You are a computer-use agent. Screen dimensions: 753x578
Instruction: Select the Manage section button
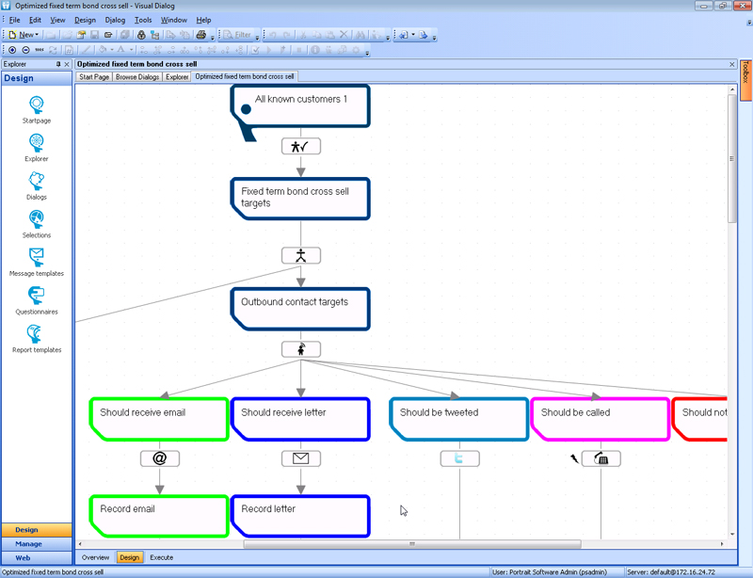37,544
